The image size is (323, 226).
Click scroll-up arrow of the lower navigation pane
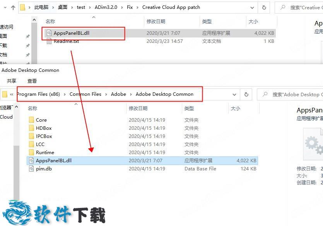(17, 107)
